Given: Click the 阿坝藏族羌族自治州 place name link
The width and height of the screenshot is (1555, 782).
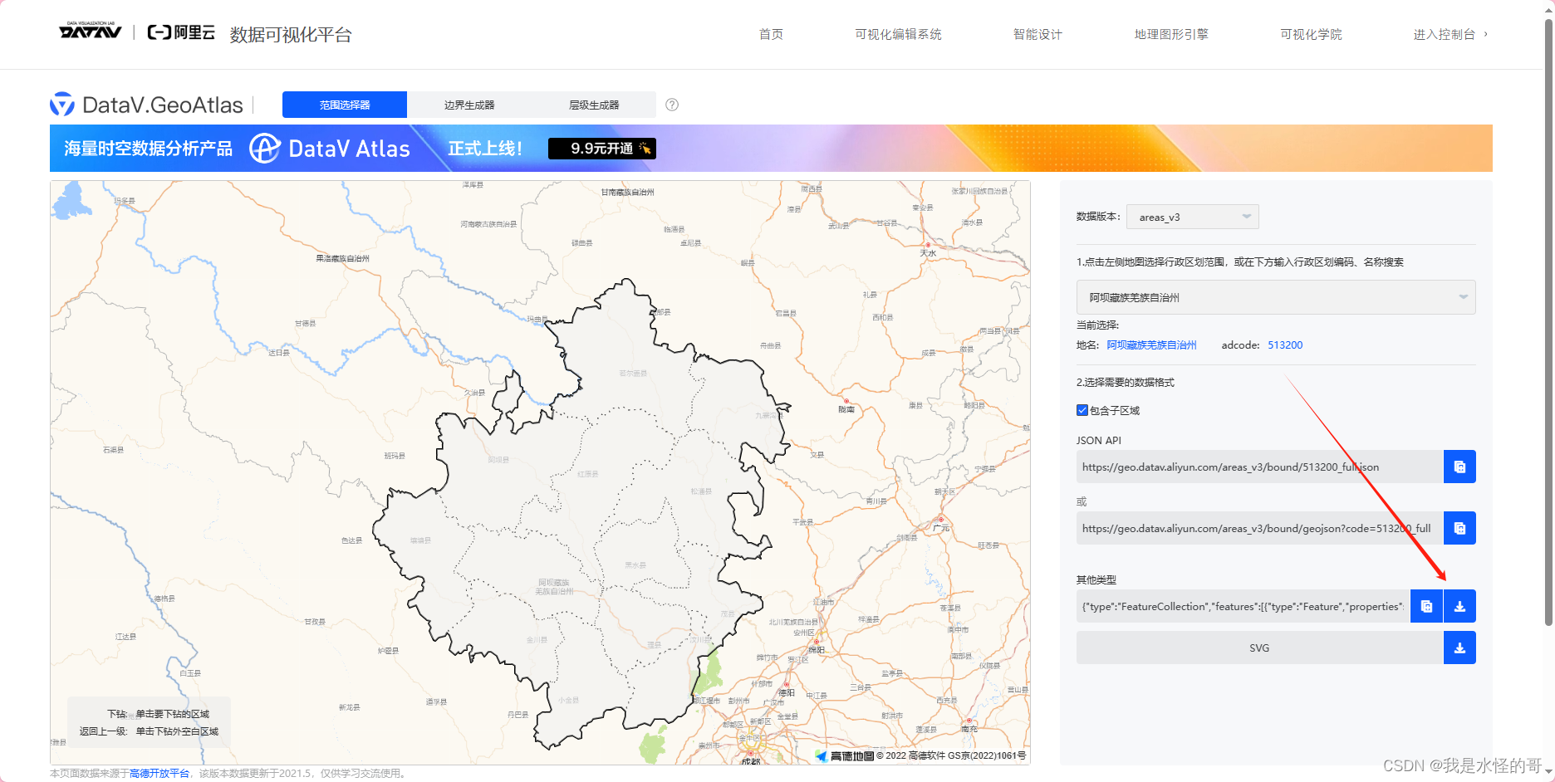Looking at the screenshot, I should click(x=1151, y=345).
